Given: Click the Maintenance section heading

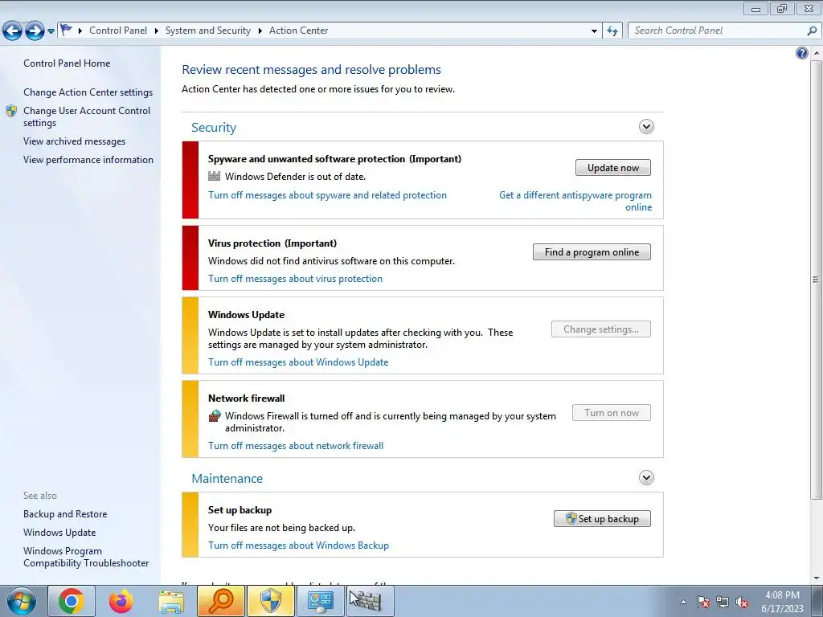Looking at the screenshot, I should pos(227,479).
